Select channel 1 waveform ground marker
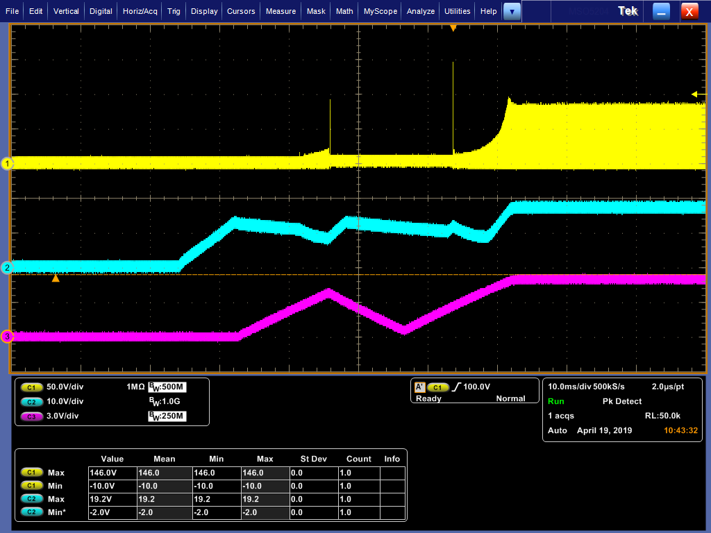The width and height of the screenshot is (711, 533). coord(7,164)
